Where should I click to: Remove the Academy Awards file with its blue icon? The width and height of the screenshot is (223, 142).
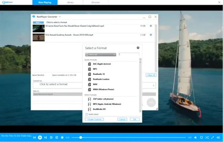[151, 35]
